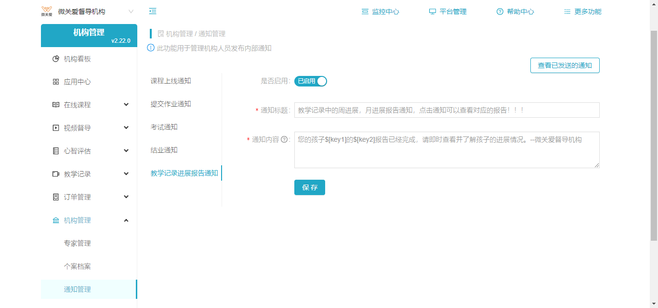Click the 视频督导 play icon
Image resolution: width=658 pixels, height=308 pixels.
click(56, 128)
